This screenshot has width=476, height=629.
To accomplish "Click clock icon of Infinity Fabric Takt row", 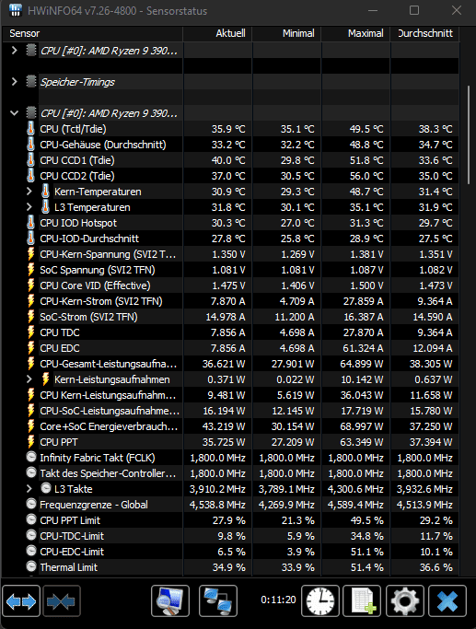I will coord(31,457).
